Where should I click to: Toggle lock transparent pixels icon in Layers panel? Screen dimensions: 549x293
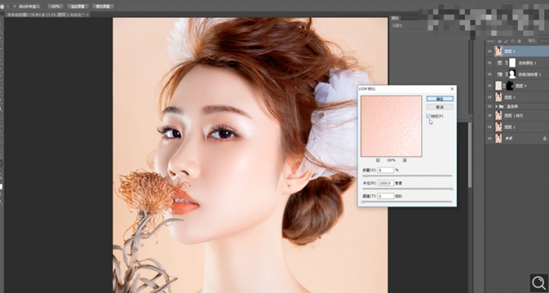point(499,41)
